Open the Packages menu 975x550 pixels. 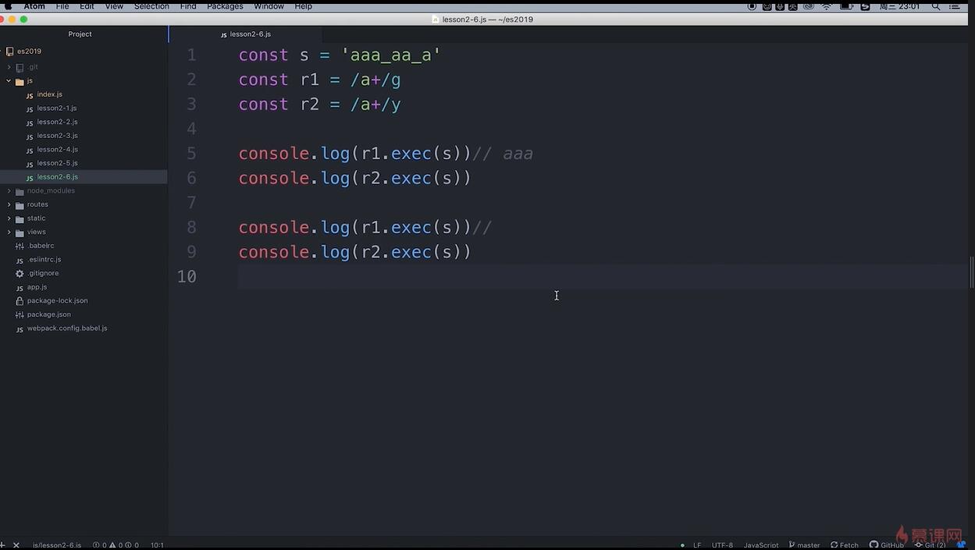click(x=225, y=6)
